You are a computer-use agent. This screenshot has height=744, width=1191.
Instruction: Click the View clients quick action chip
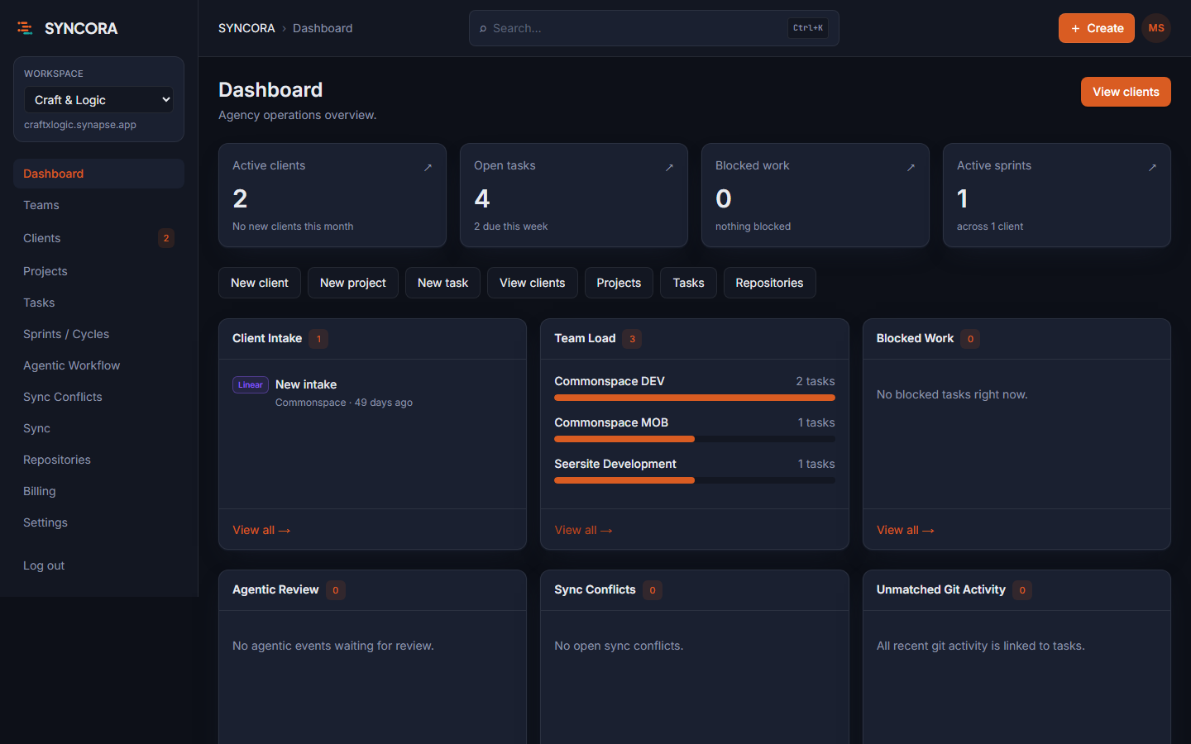[533, 283]
